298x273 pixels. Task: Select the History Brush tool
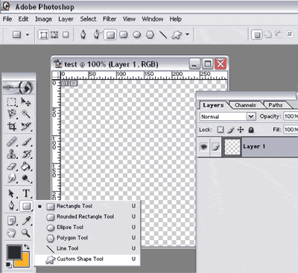[x=26, y=154]
